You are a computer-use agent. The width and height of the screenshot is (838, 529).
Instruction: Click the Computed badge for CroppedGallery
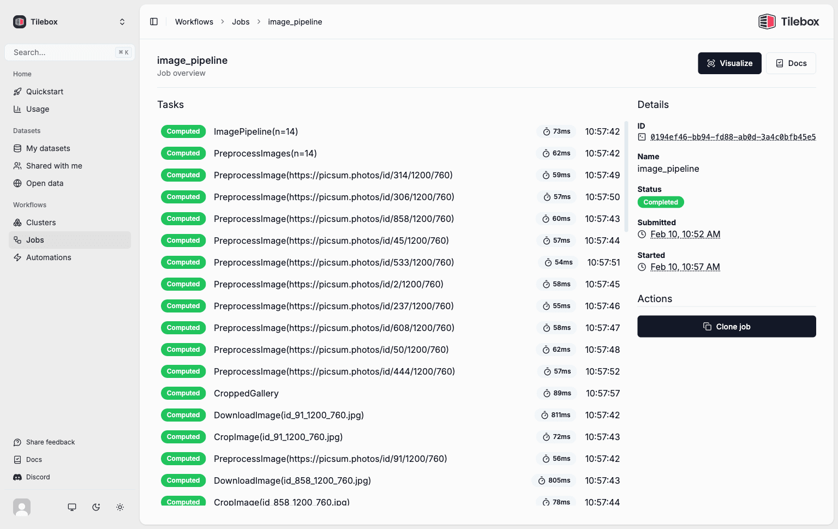coord(183,393)
